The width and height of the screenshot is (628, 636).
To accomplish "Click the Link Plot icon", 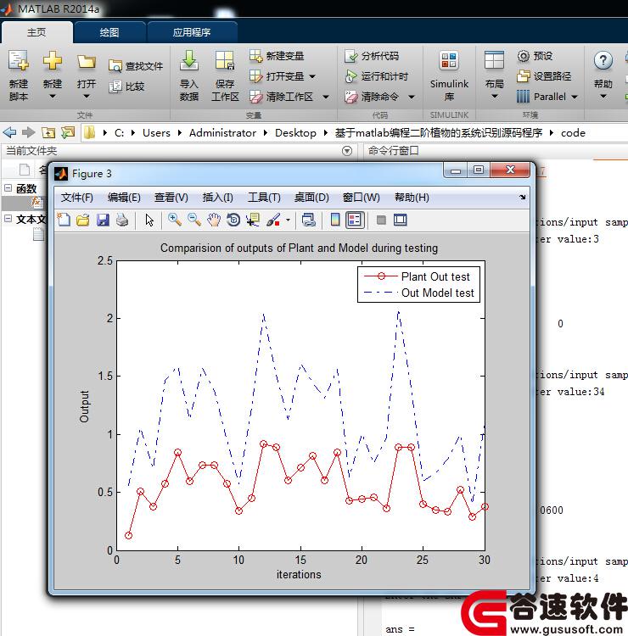I will pyautogui.click(x=309, y=220).
